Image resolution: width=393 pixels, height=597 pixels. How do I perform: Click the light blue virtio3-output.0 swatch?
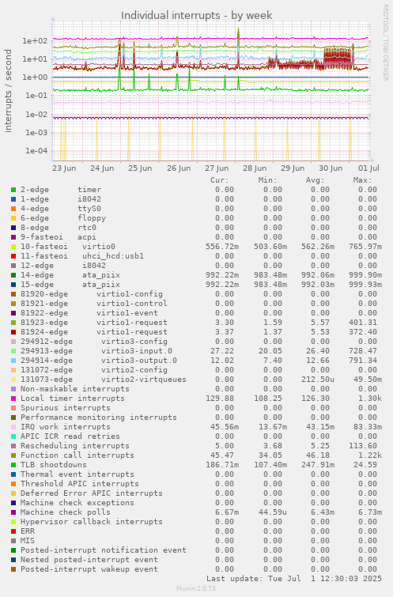13,361
